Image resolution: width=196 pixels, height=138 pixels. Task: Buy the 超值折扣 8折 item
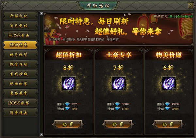click(x=68, y=124)
